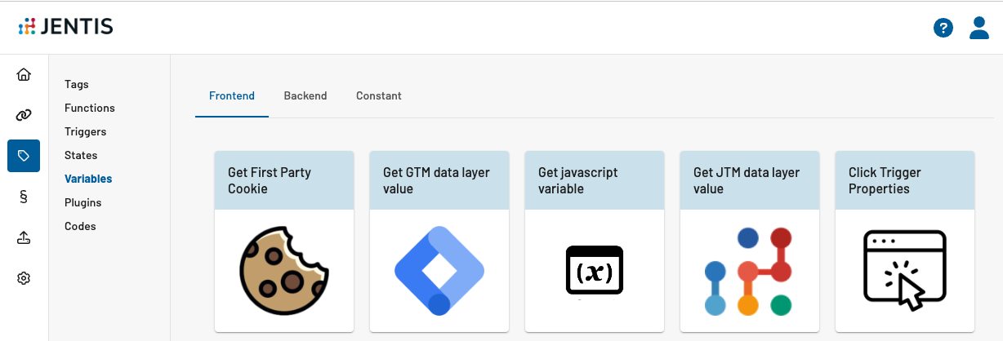1003x341 pixels.
Task: Switch to the Backend tab
Action: point(305,95)
